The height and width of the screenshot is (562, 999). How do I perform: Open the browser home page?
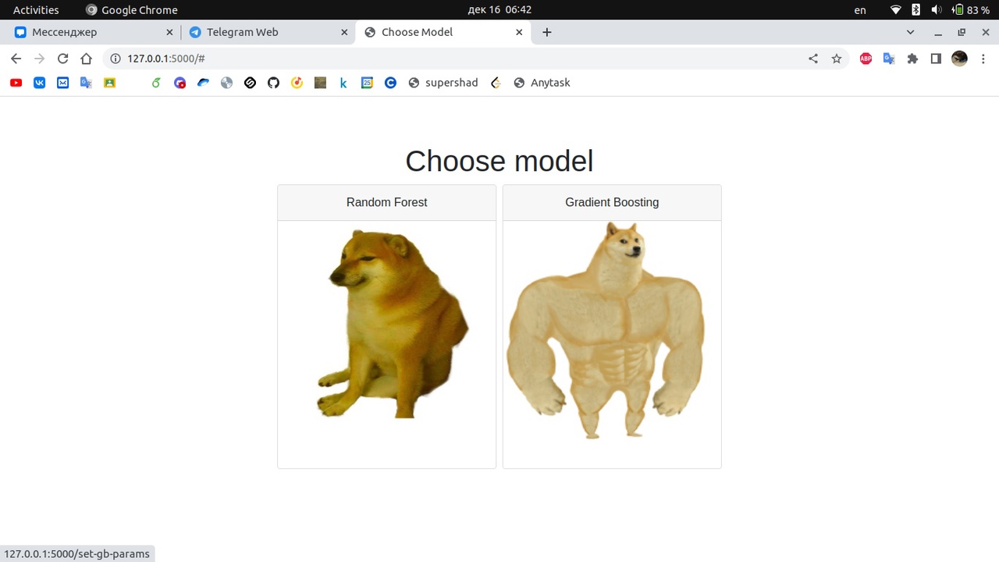pyautogui.click(x=86, y=59)
